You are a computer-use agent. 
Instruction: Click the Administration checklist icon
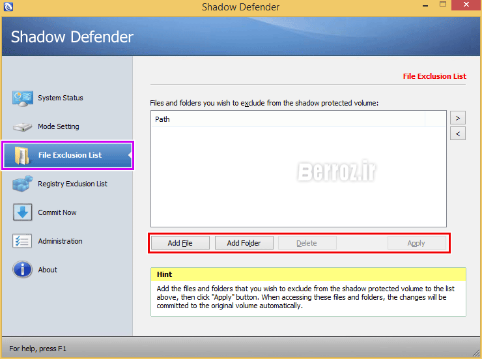22,241
